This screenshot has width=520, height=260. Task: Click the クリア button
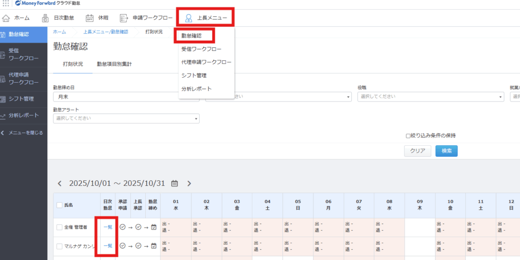point(417,151)
